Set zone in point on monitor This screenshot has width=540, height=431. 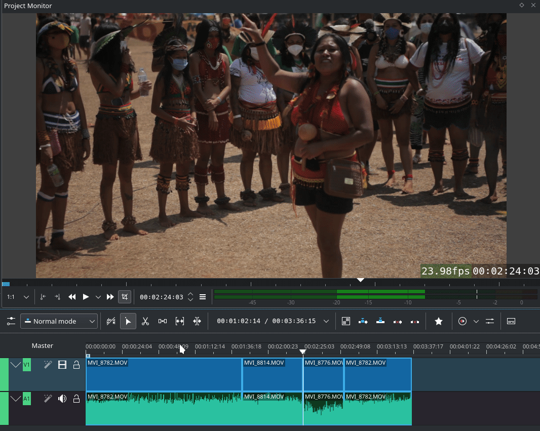[43, 297]
